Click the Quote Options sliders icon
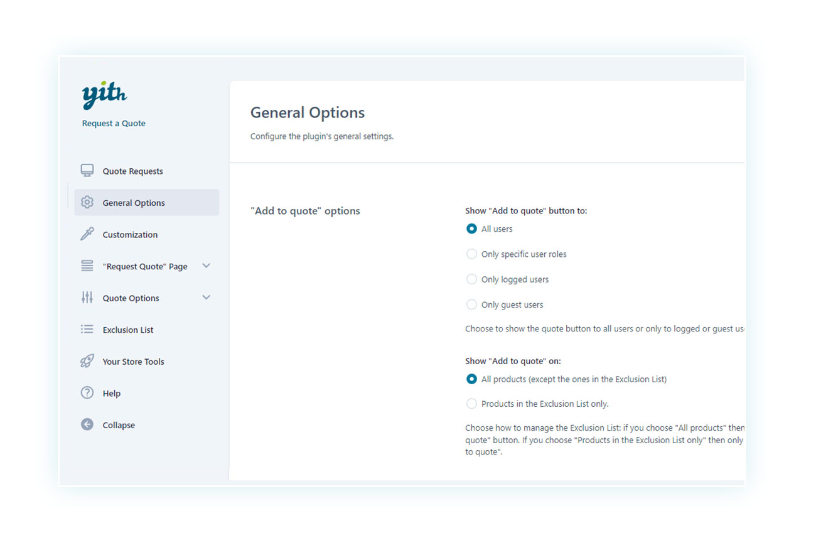816x538 pixels. 87,298
